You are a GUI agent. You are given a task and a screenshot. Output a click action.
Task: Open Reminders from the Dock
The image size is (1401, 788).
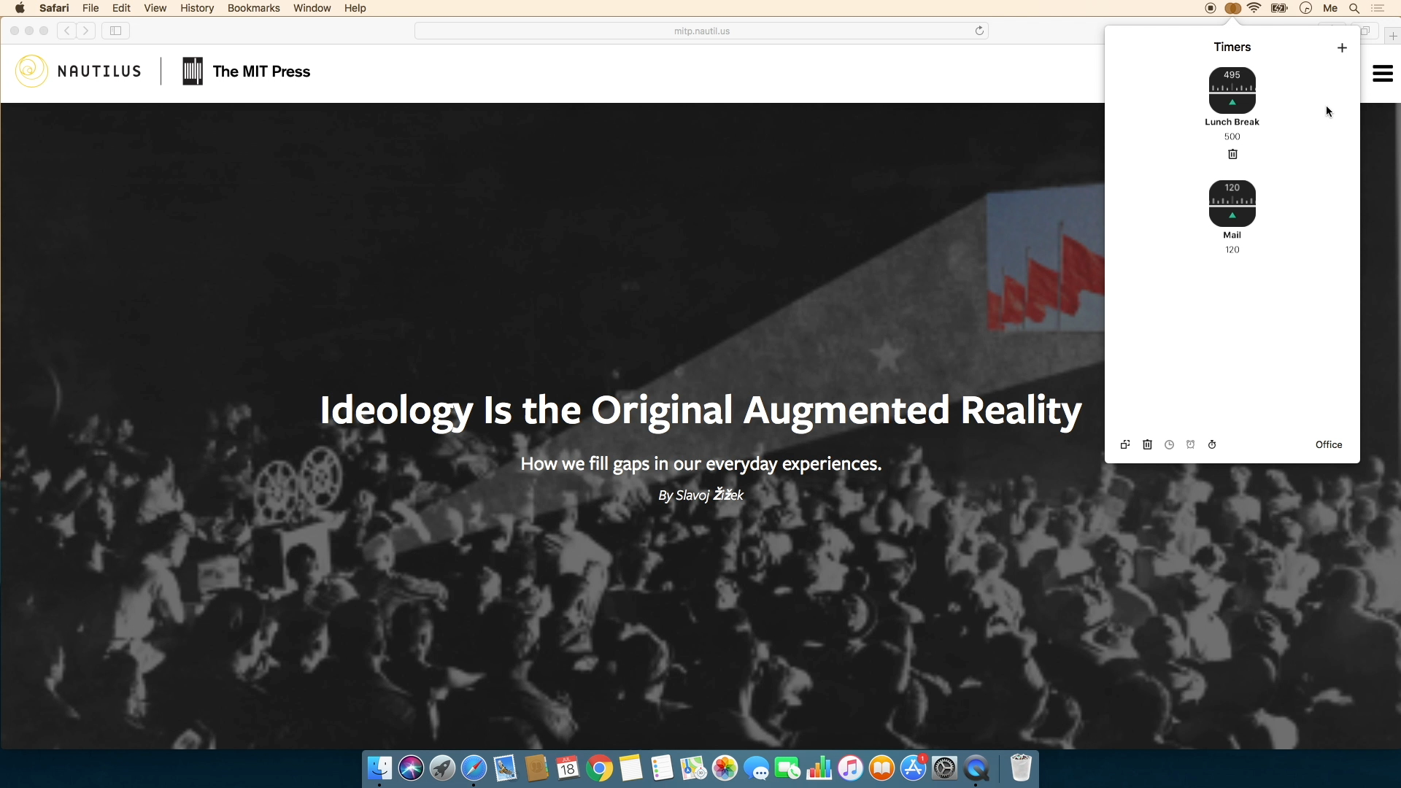[x=662, y=768]
